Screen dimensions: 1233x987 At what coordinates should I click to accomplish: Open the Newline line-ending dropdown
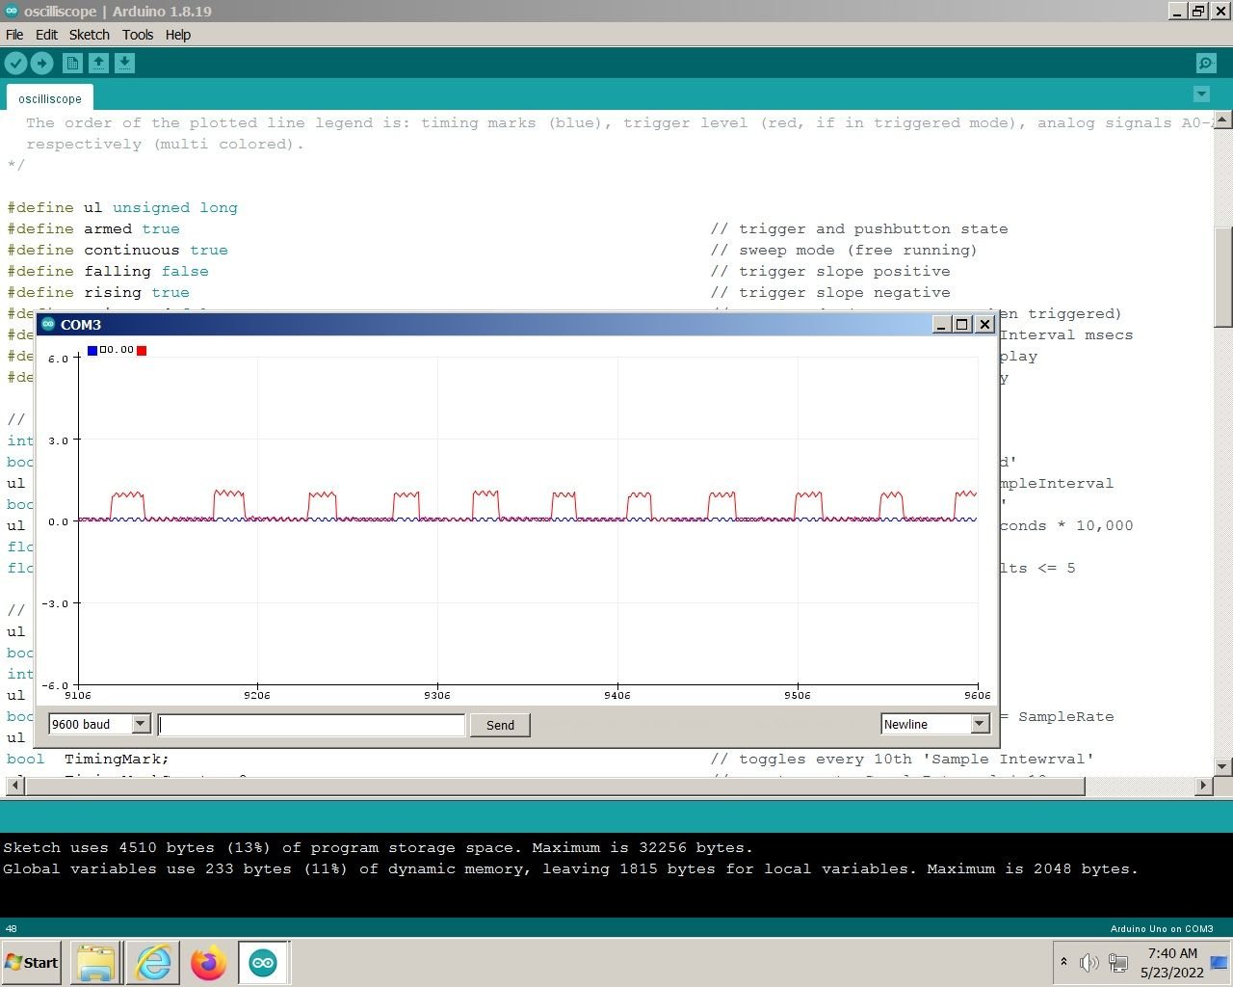pos(980,724)
